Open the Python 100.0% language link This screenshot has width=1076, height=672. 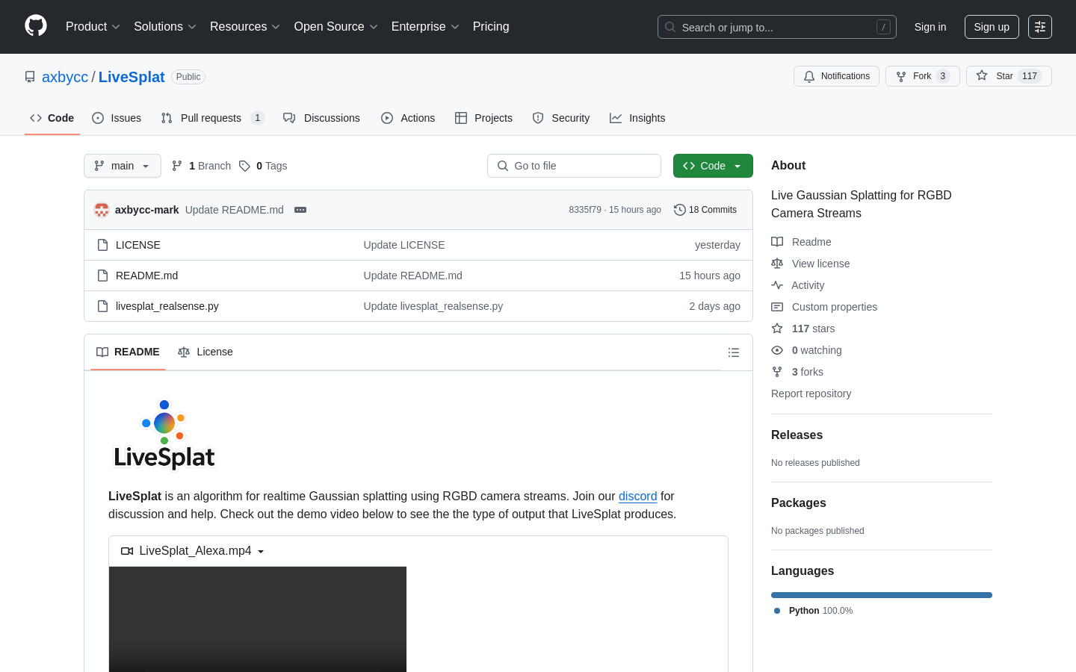(813, 611)
